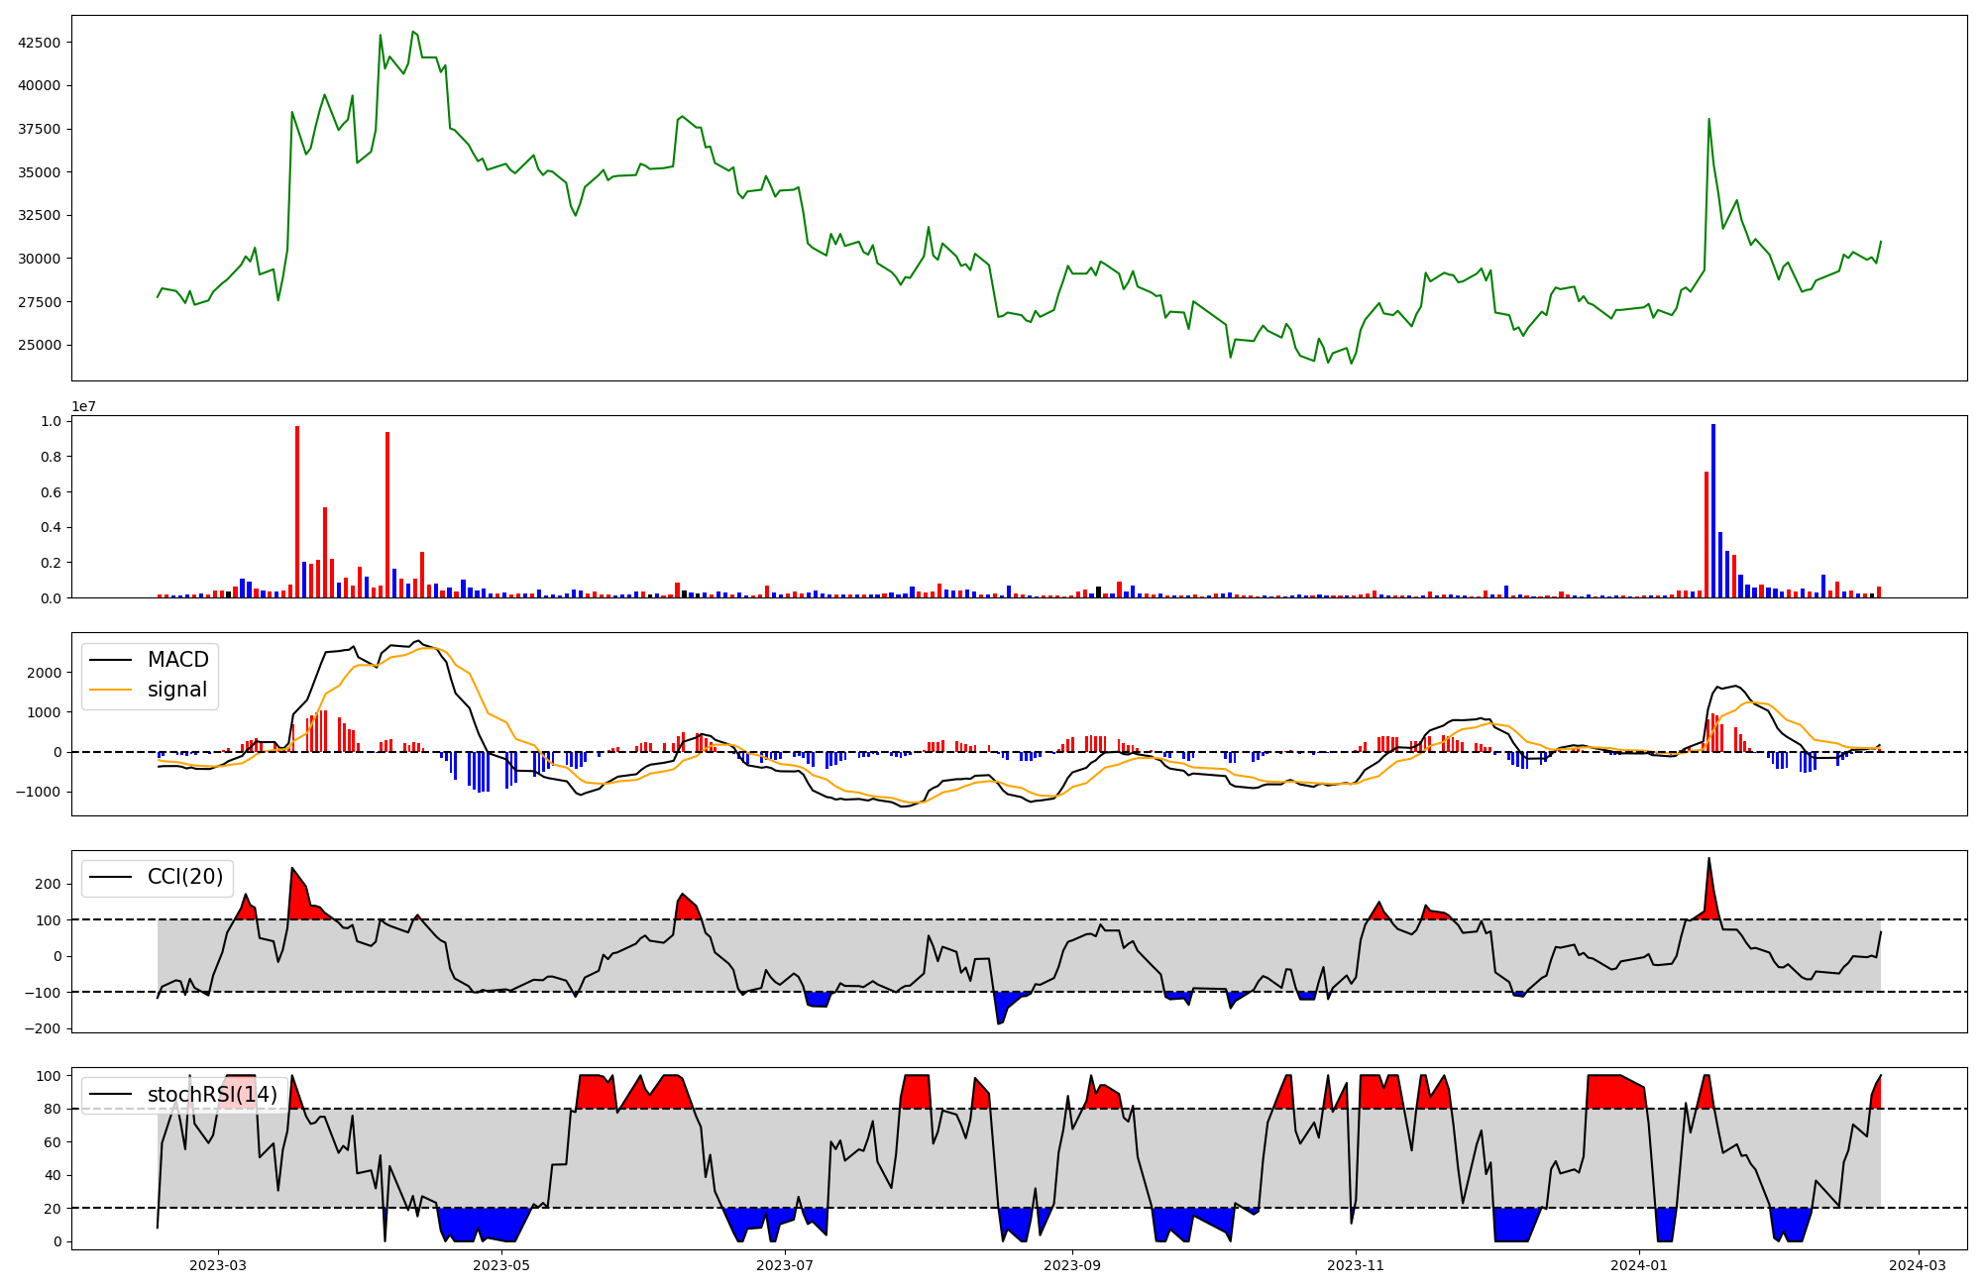
Task: Click the 25000 price axis label
Action: [40, 346]
